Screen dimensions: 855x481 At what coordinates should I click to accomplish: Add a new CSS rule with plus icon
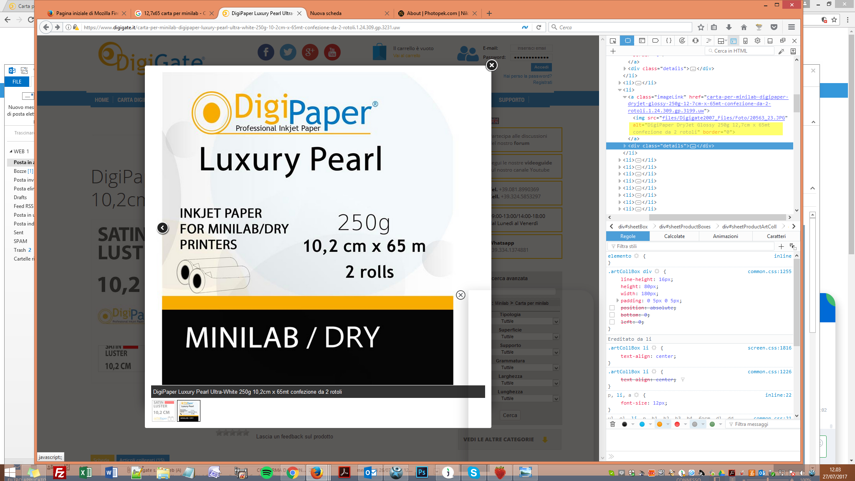coord(781,246)
